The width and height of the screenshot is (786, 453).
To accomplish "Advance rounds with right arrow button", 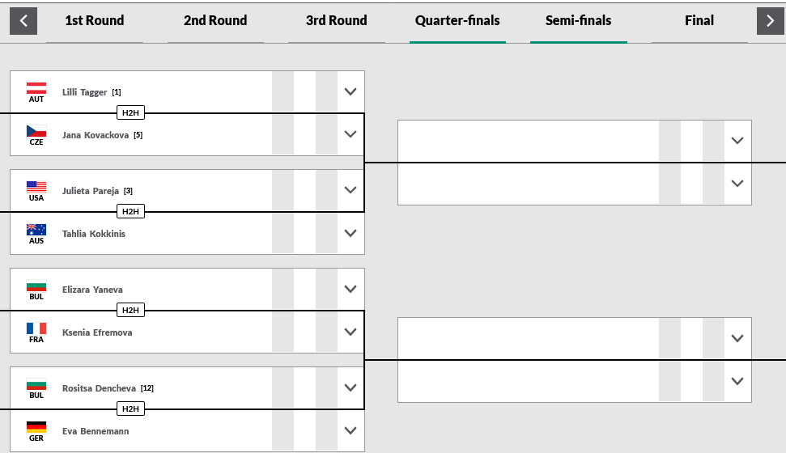I will (770, 21).
